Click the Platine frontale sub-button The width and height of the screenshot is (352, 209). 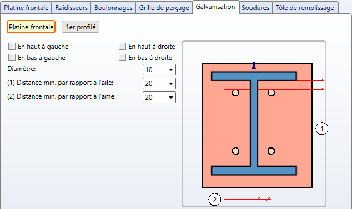(x=31, y=27)
